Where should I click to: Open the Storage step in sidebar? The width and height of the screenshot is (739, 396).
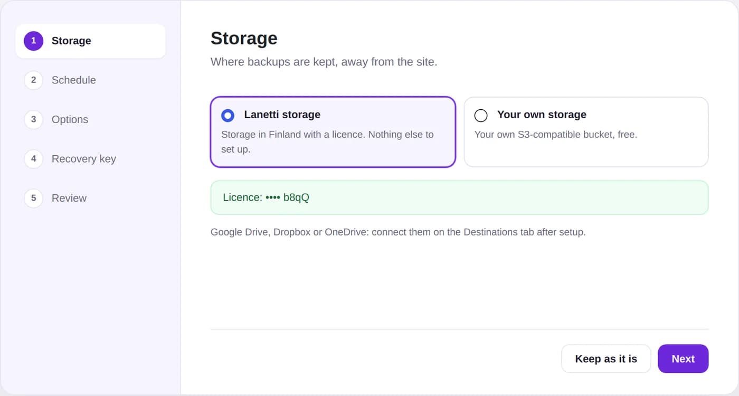pos(90,41)
